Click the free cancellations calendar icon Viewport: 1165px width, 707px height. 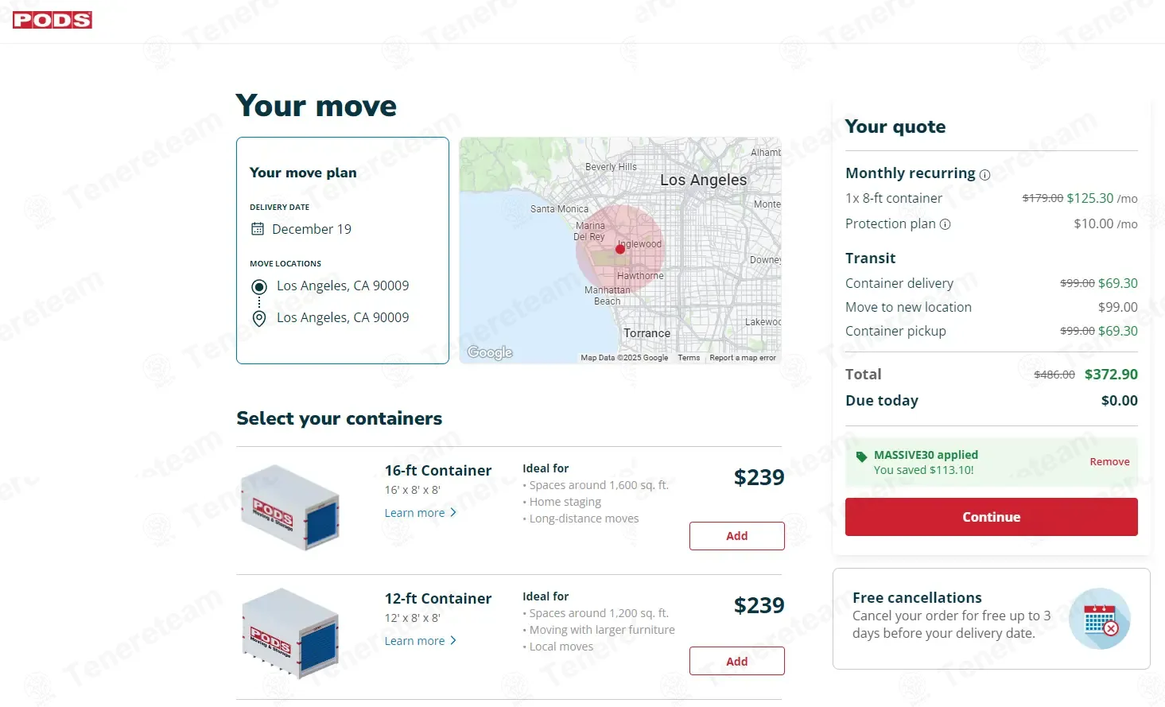1099,619
